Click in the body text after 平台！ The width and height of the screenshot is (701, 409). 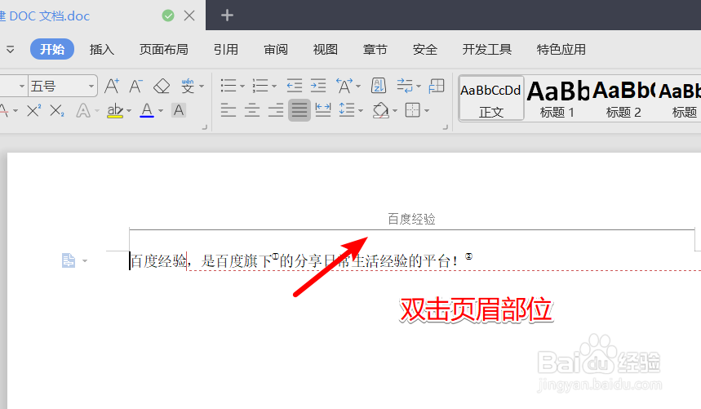[459, 261]
